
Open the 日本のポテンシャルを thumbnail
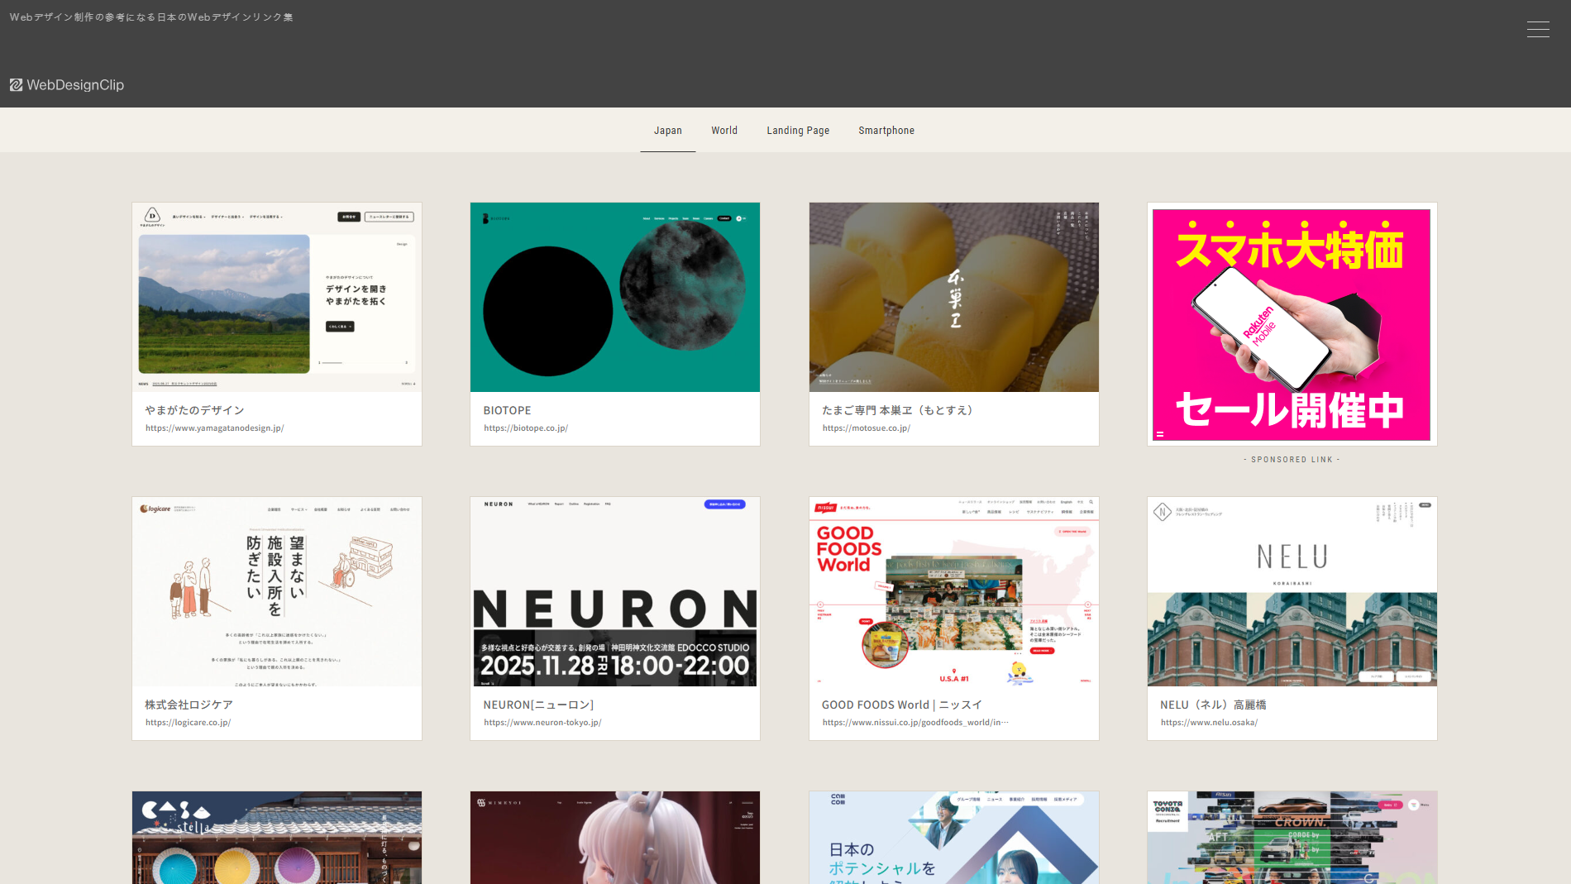click(954, 838)
